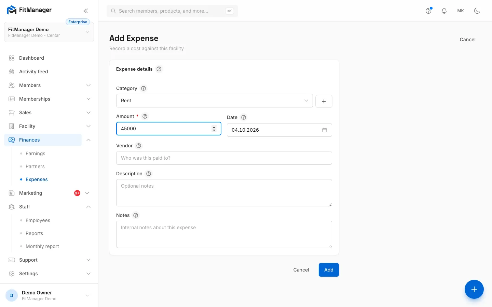Open the Category dropdown showing Rent
Screen dimensions: 492x307
click(x=215, y=101)
